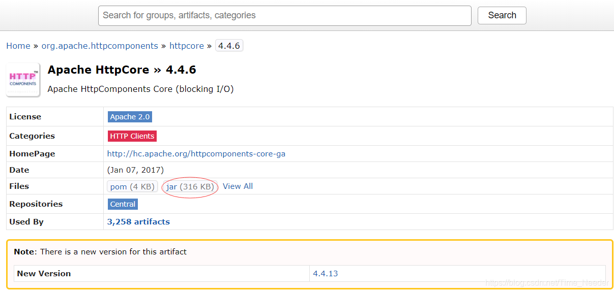The width and height of the screenshot is (614, 292).
Task: Click the 4.4.6 version breadcrumb badge
Action: (x=229, y=46)
